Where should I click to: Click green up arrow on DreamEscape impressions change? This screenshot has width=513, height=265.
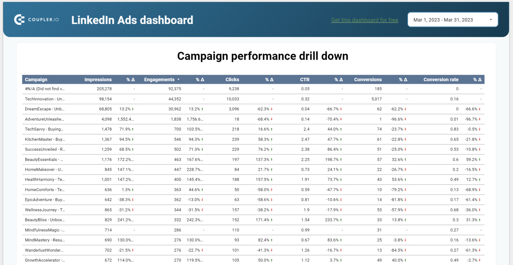[133, 109]
